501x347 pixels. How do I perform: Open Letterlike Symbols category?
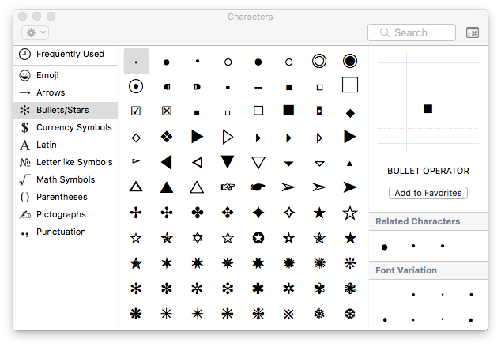pos(66,162)
